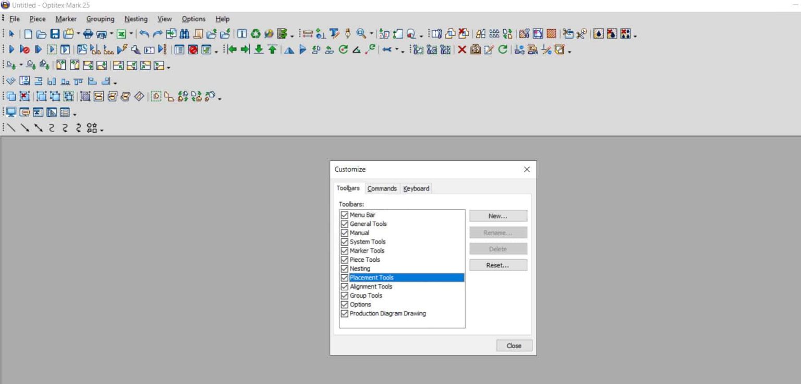This screenshot has height=384, width=801.
Task: Click the Open folder icon
Action: coord(41,34)
